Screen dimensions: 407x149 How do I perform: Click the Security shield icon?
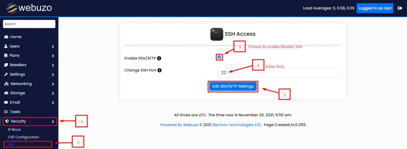point(7,121)
